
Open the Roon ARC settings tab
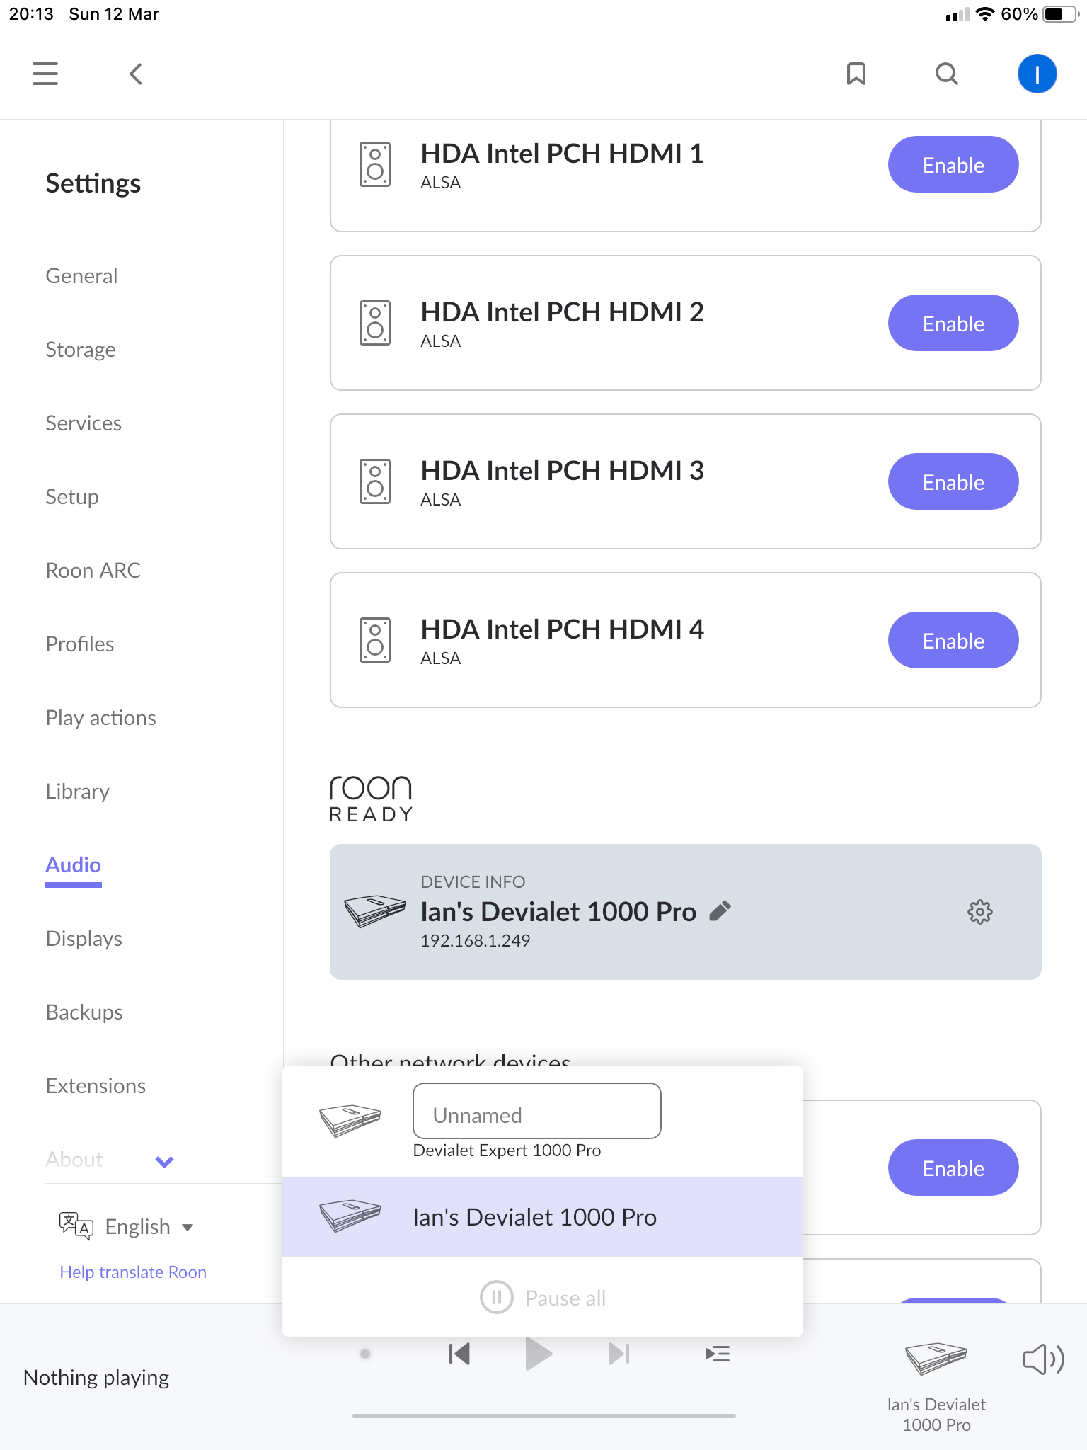[x=93, y=571]
